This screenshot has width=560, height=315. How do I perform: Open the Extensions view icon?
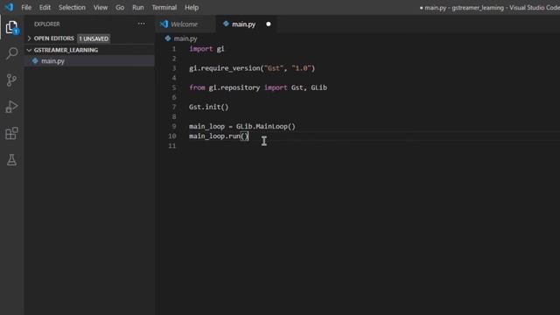pos(11,133)
